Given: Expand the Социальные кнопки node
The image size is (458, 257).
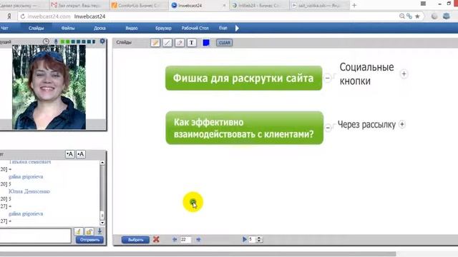Looking at the screenshot, I should 404,74.
